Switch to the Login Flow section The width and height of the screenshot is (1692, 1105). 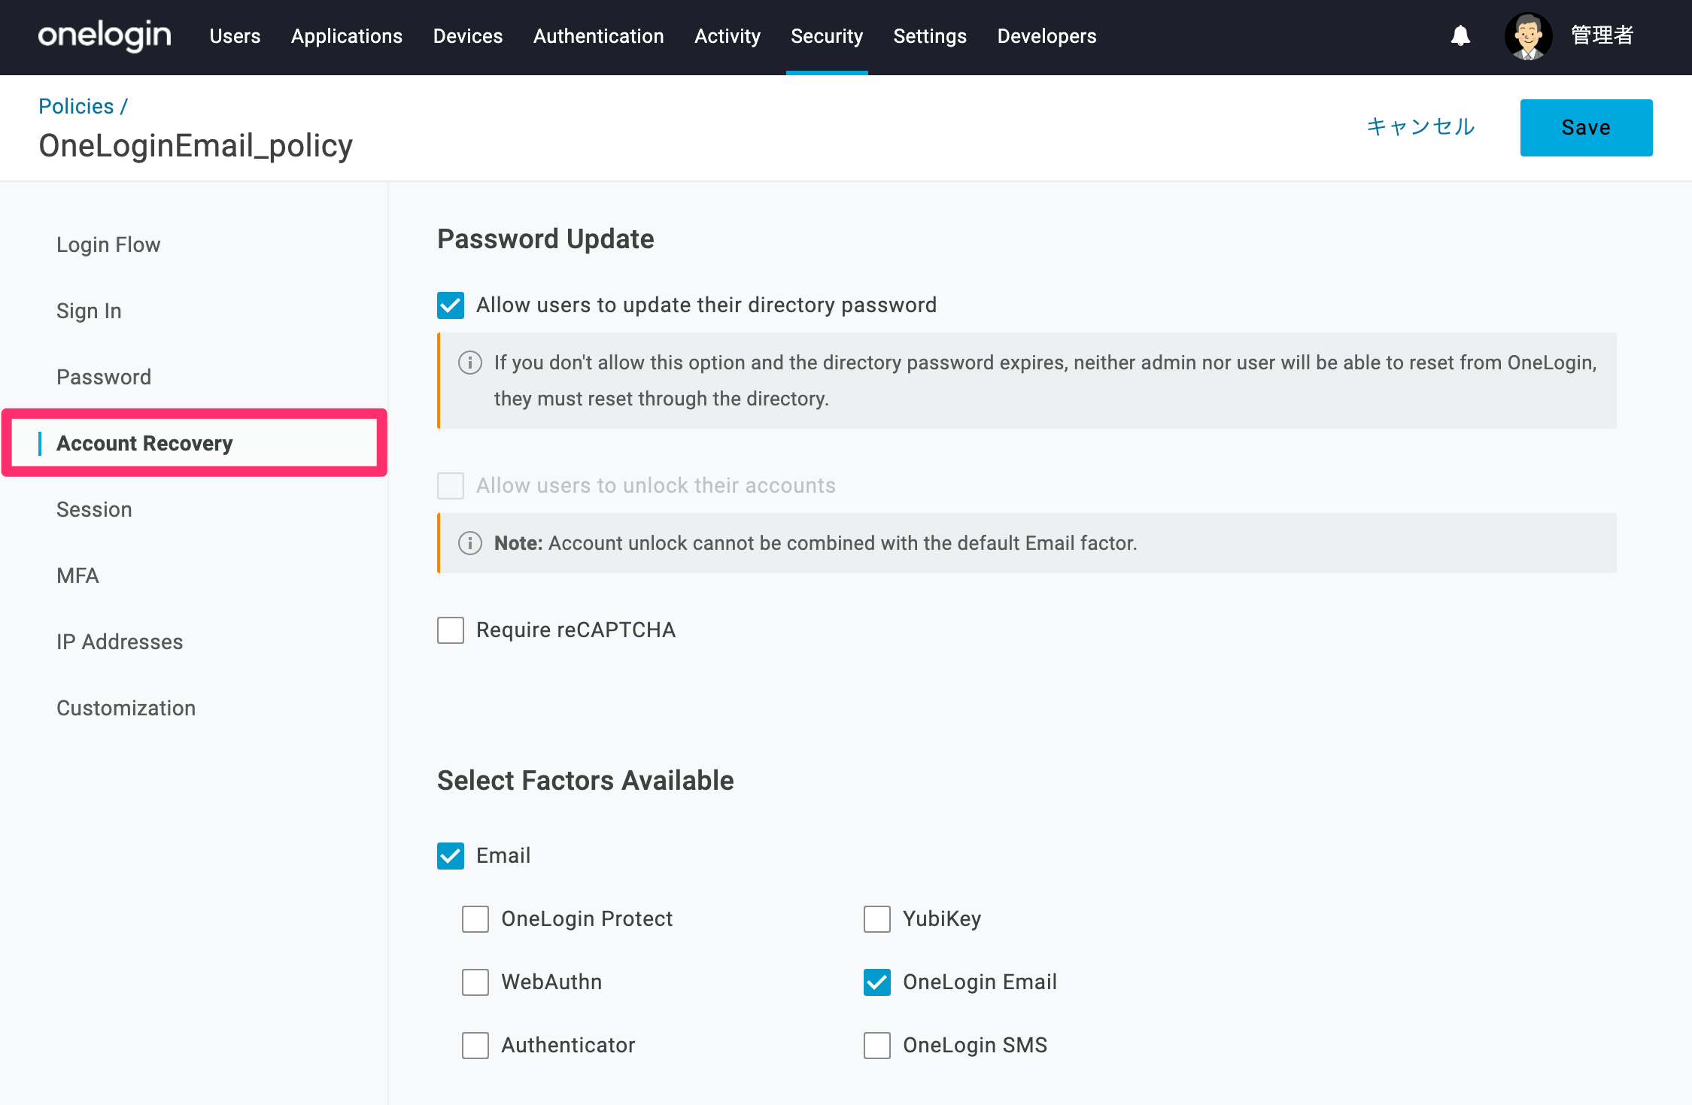(108, 245)
